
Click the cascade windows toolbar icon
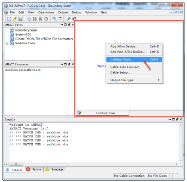point(55,19)
